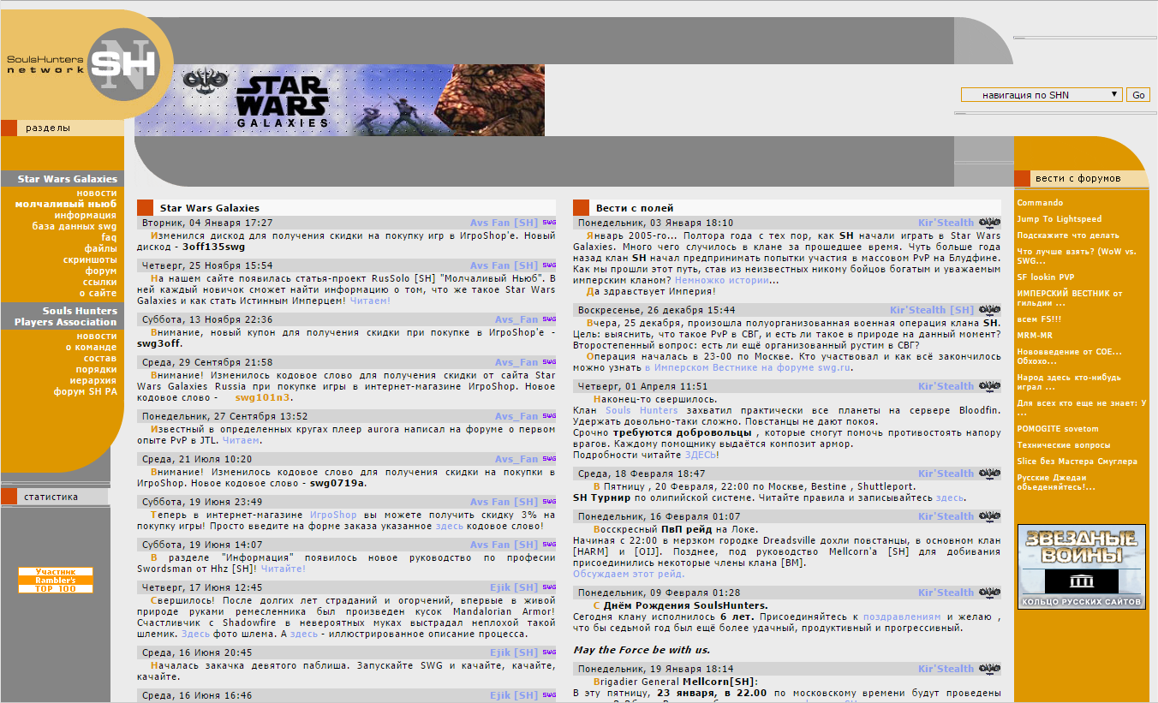Click SWG icon on 27 Сентября post
This screenshot has width=1158, height=703.
pyautogui.click(x=549, y=416)
